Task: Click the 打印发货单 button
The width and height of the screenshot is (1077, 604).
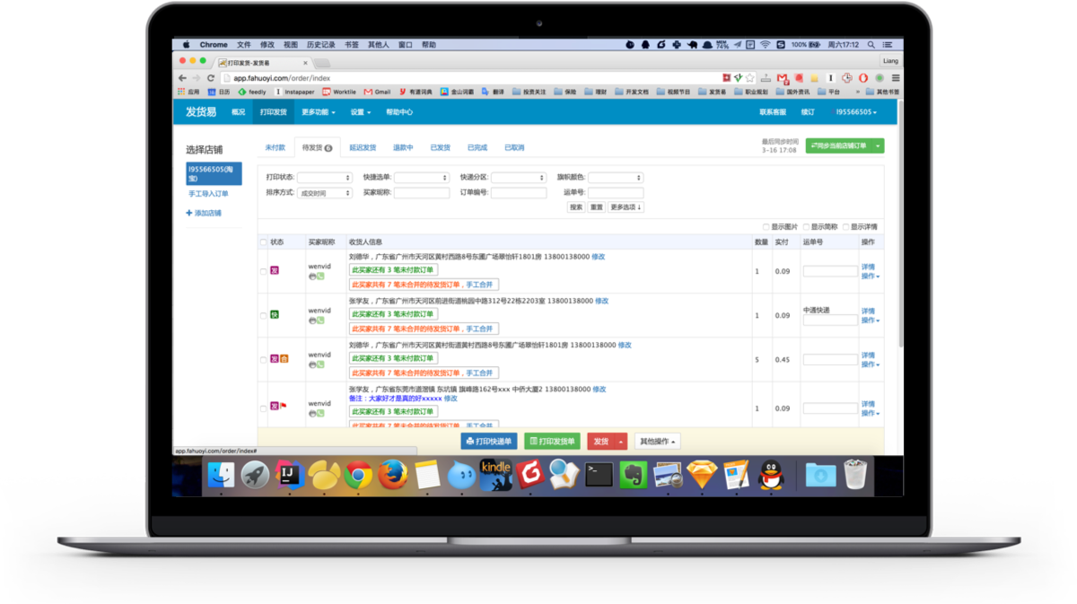Action: tap(553, 442)
